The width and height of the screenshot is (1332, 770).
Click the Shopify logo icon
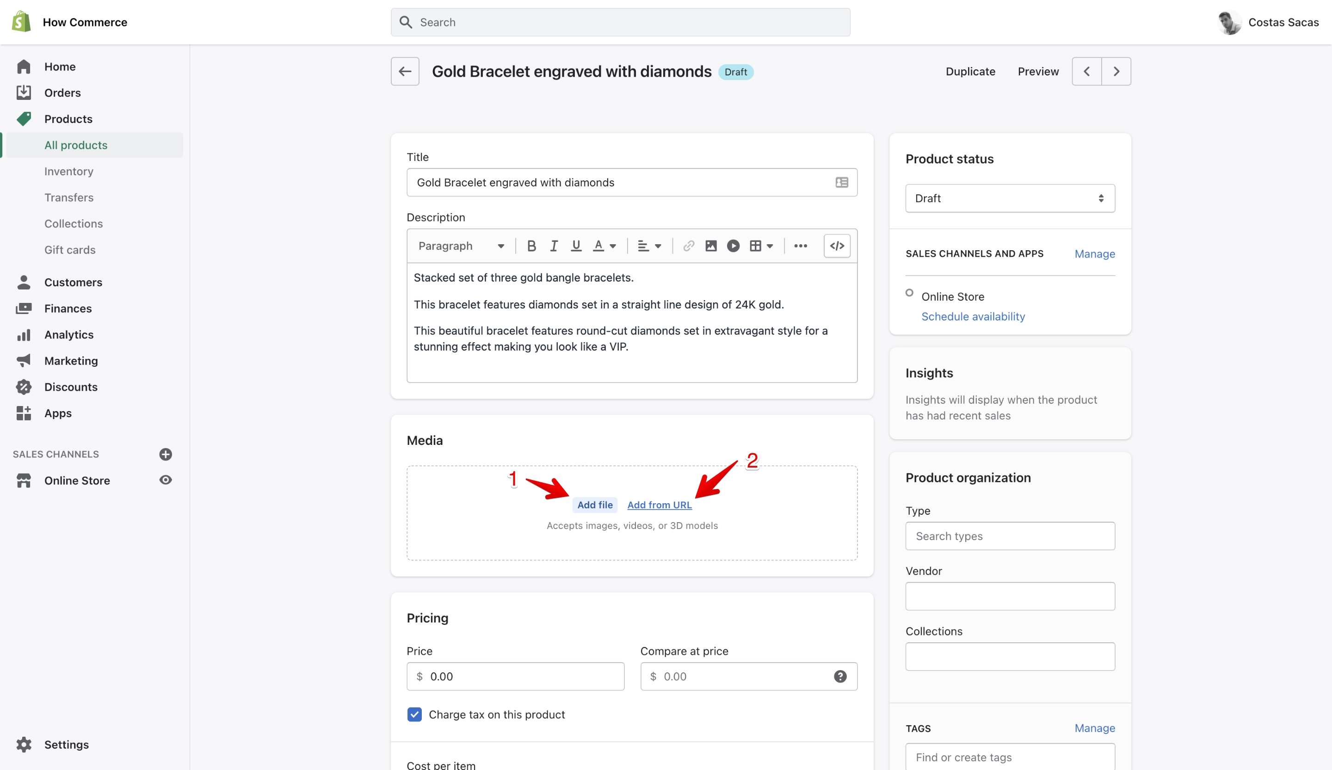21,22
